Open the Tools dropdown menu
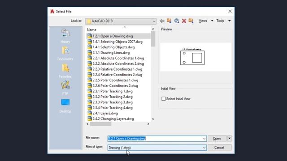 pos(223,21)
